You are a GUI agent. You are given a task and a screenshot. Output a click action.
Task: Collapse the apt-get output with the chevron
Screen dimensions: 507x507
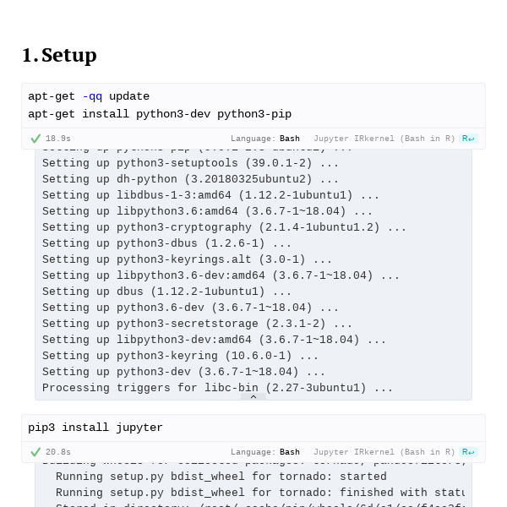click(x=253, y=397)
